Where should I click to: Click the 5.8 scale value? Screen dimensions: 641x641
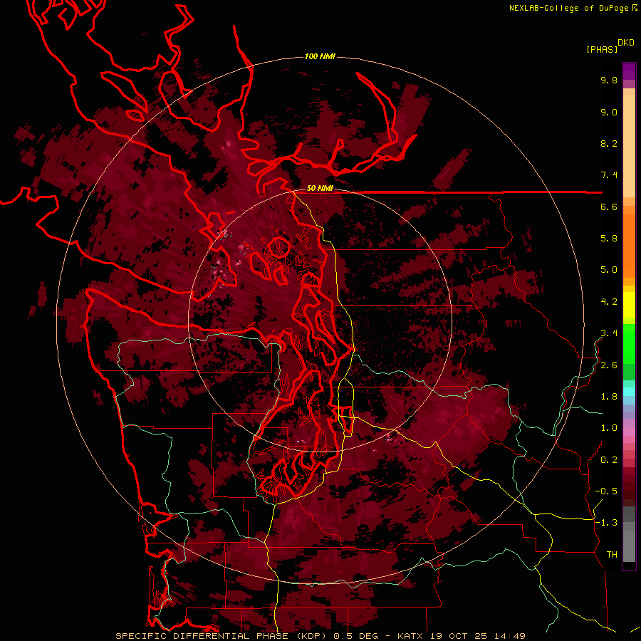click(x=609, y=239)
